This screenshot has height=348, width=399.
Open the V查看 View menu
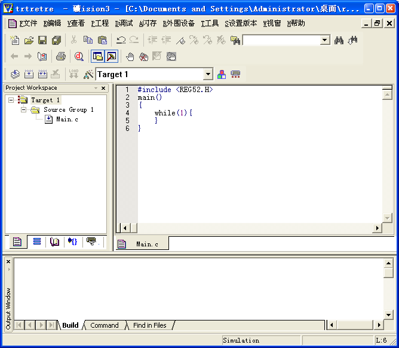[76, 23]
